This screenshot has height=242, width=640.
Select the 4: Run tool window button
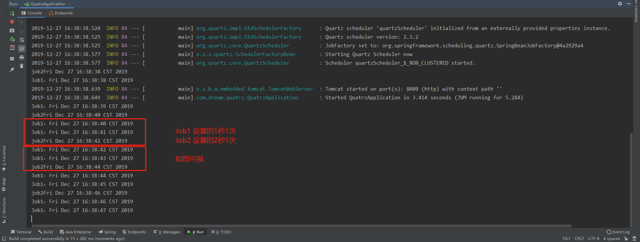pos(196,232)
